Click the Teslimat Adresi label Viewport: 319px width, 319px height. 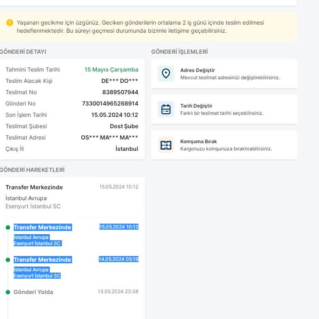click(26, 137)
